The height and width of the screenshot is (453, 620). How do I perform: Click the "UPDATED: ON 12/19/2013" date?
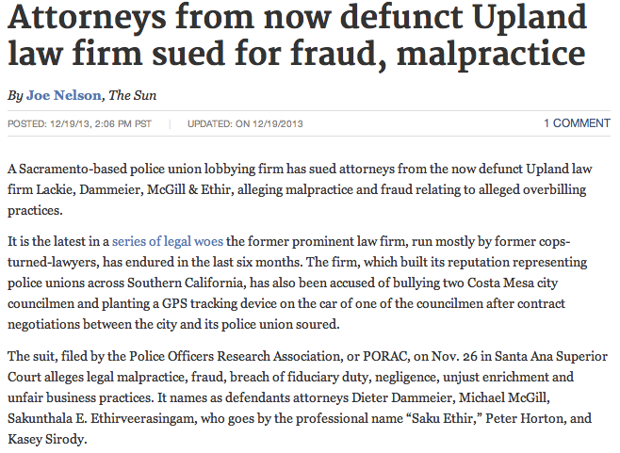tap(243, 123)
